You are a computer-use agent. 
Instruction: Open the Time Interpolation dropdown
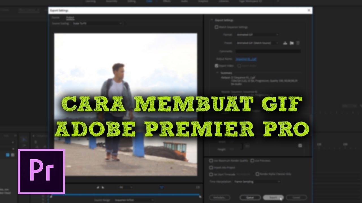click(257, 182)
